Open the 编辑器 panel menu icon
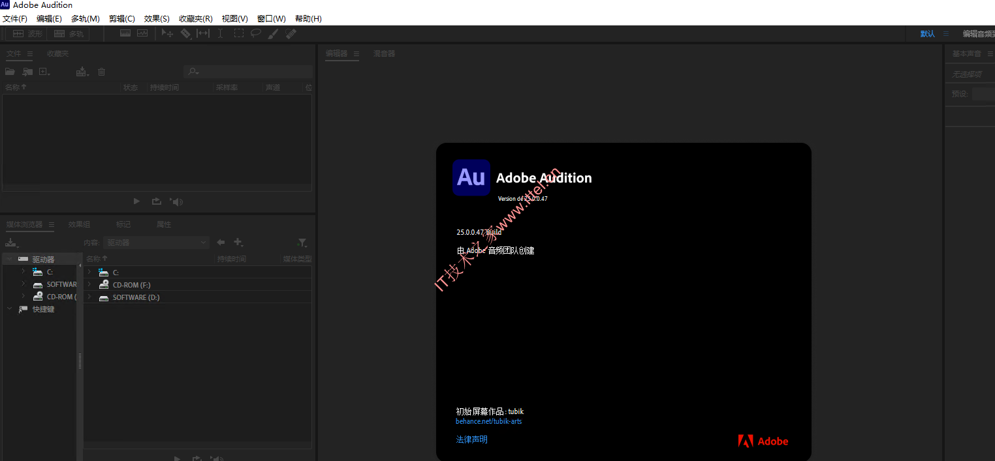995x461 pixels. coord(356,53)
